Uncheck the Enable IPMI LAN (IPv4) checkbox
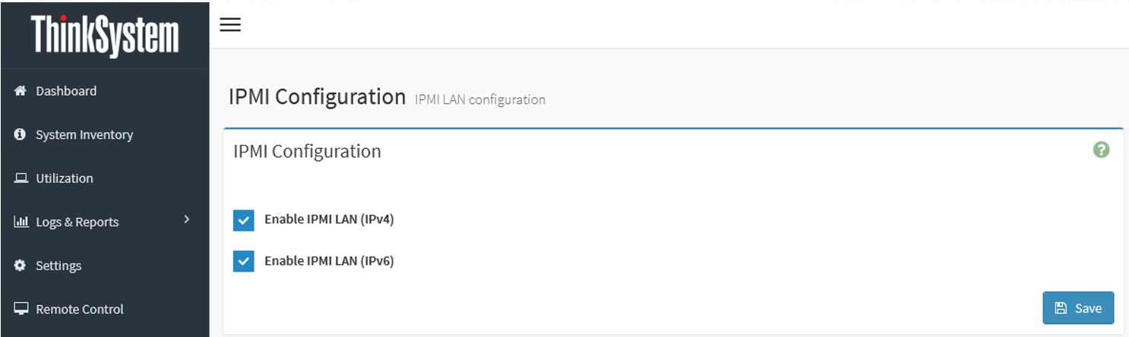Viewport: 1129px width, 337px height. (x=243, y=220)
